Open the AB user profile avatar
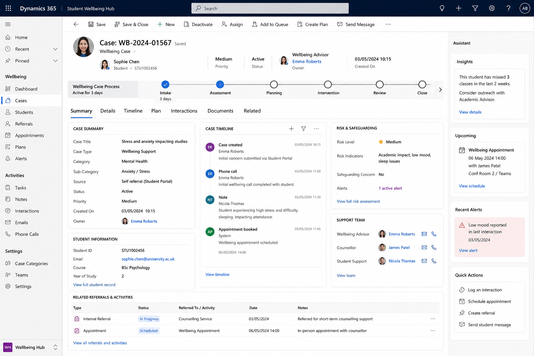 [x=525, y=8]
